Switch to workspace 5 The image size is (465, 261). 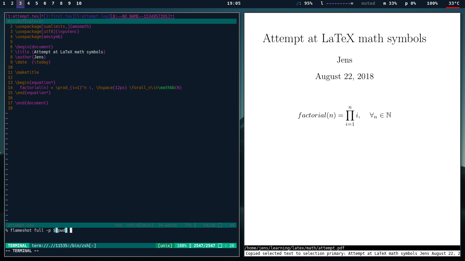37,3
